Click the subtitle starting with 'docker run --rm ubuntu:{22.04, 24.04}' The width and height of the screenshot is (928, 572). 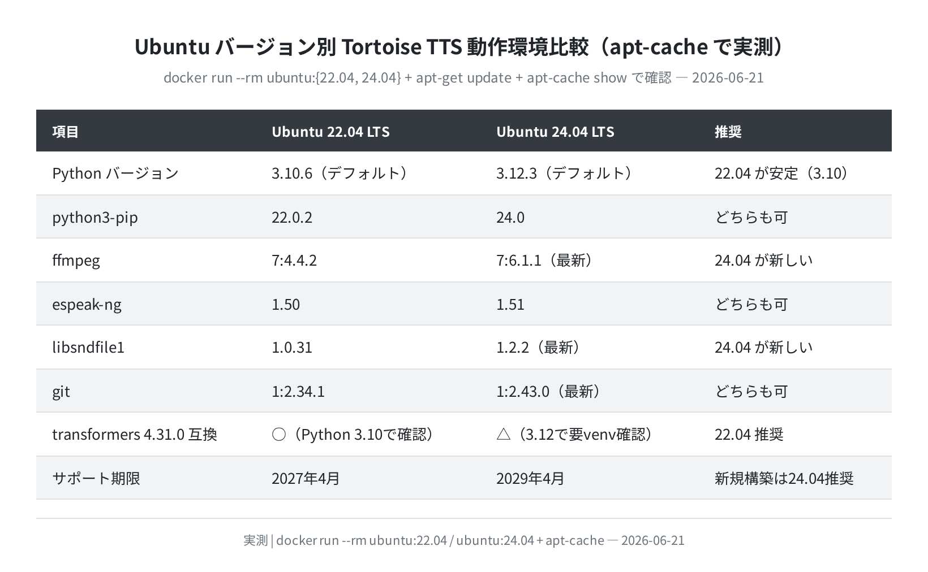tap(463, 77)
